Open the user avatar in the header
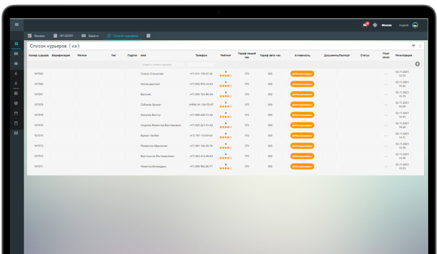The image size is (437, 254). [x=415, y=25]
